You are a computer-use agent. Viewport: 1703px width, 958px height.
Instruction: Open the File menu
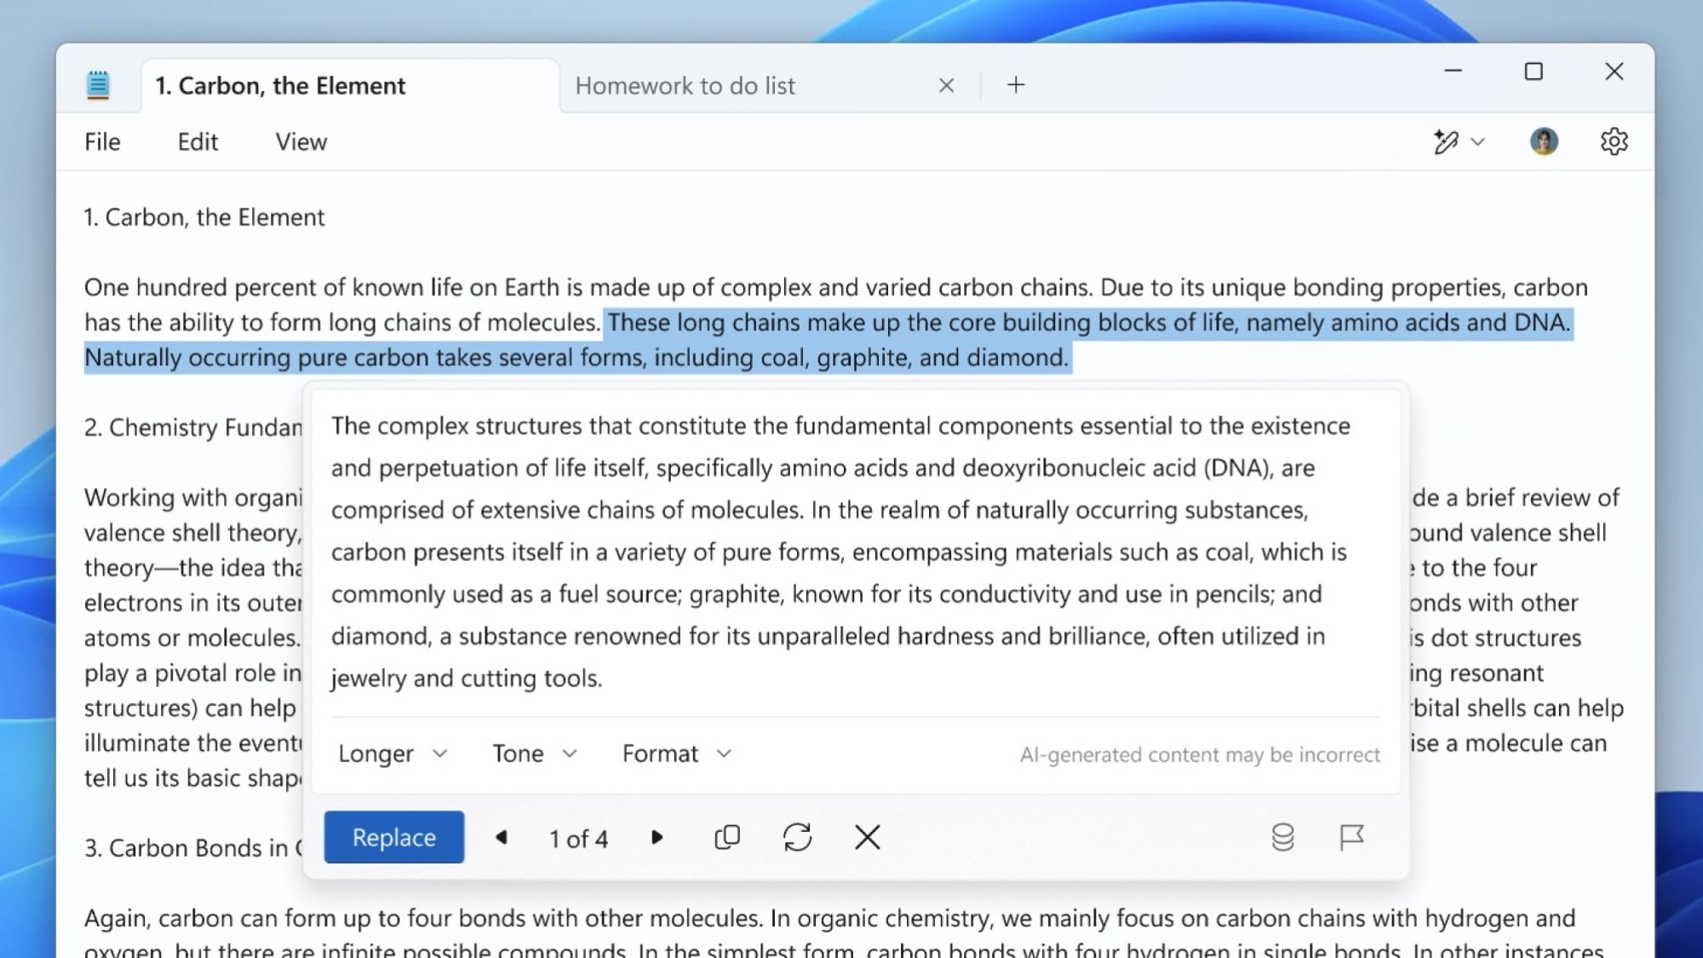click(x=102, y=141)
